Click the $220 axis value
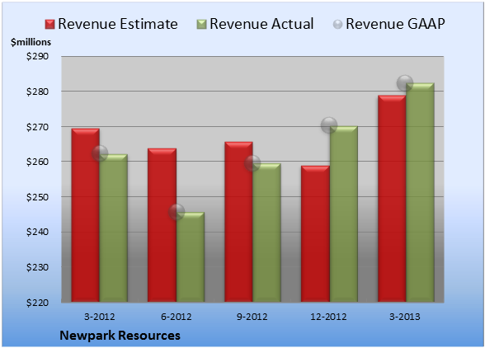 (37, 302)
